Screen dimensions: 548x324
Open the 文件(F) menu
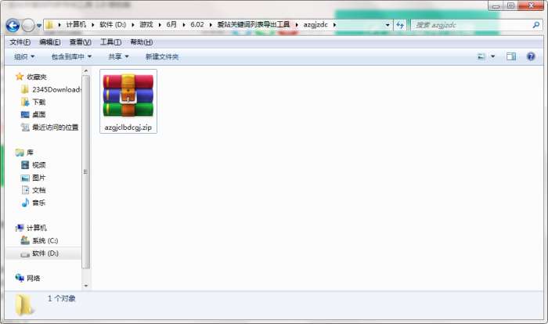[x=20, y=42]
